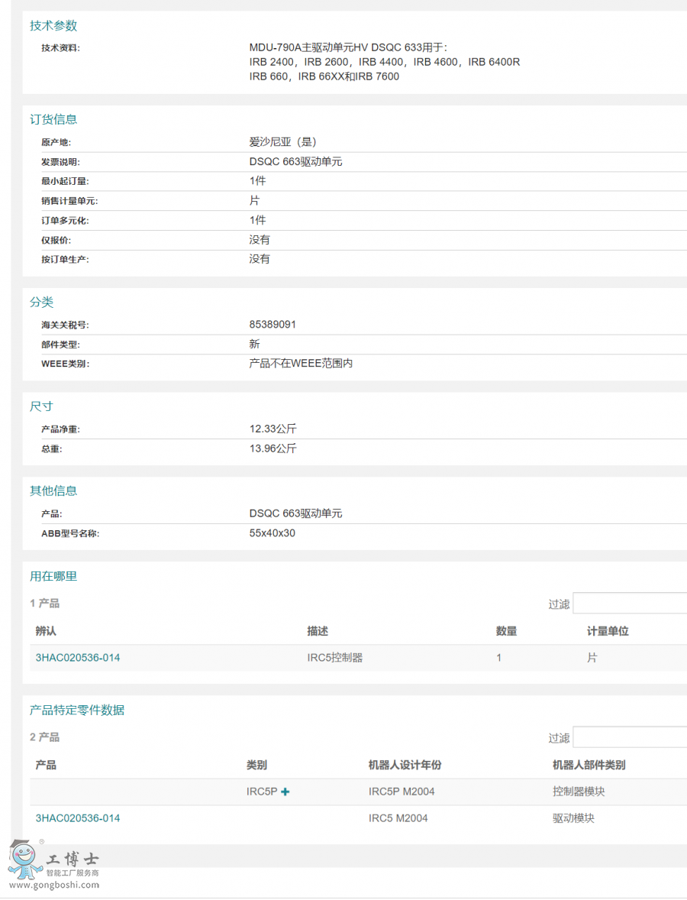Sort by the 辨认 column header
This screenshot has height=900, width=687.
pyautogui.click(x=44, y=631)
